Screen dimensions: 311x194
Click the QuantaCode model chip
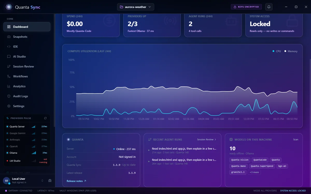coord(260,160)
